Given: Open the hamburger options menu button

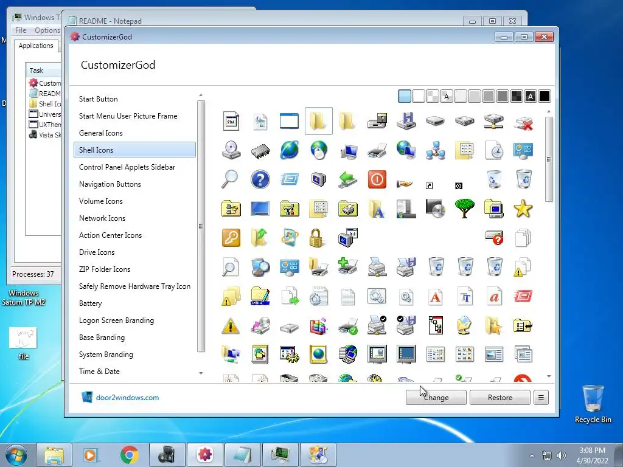Looking at the screenshot, I should point(541,398).
